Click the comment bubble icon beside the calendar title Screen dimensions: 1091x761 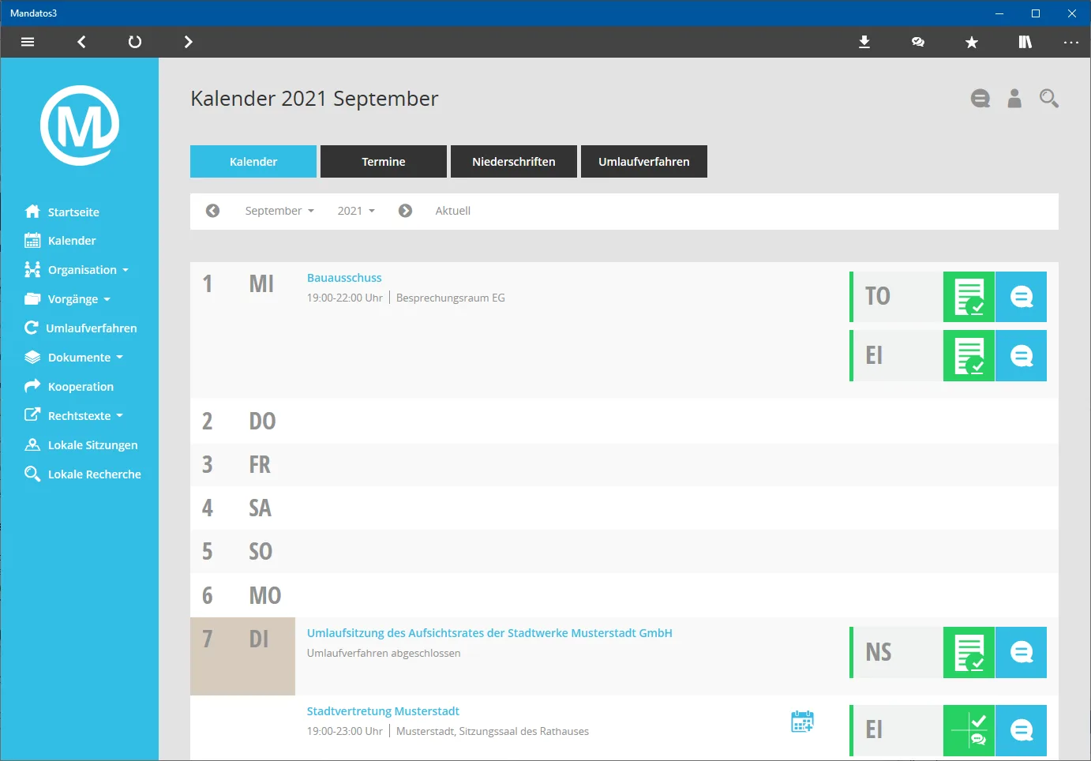click(x=980, y=99)
